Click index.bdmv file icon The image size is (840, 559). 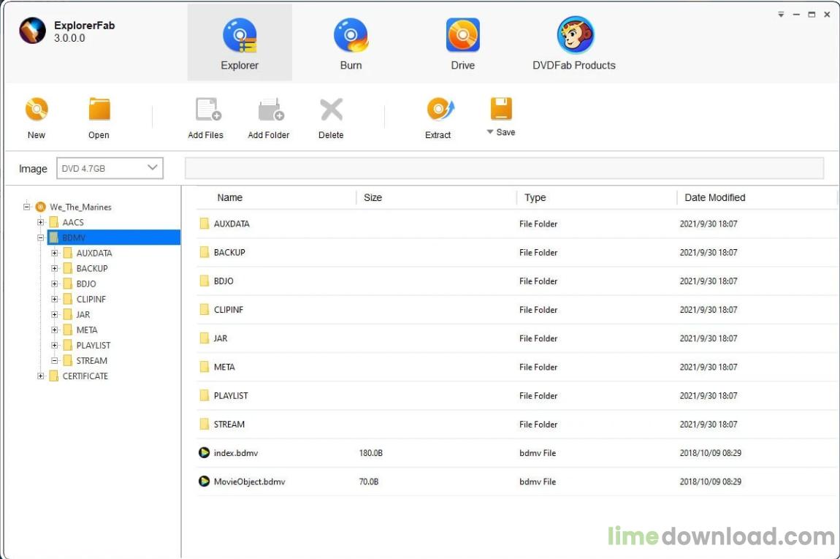tap(204, 453)
